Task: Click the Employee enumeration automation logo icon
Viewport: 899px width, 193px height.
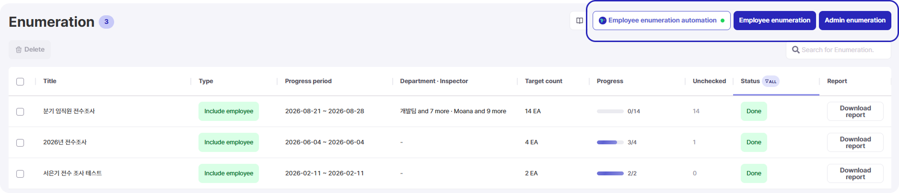Action: coord(603,21)
